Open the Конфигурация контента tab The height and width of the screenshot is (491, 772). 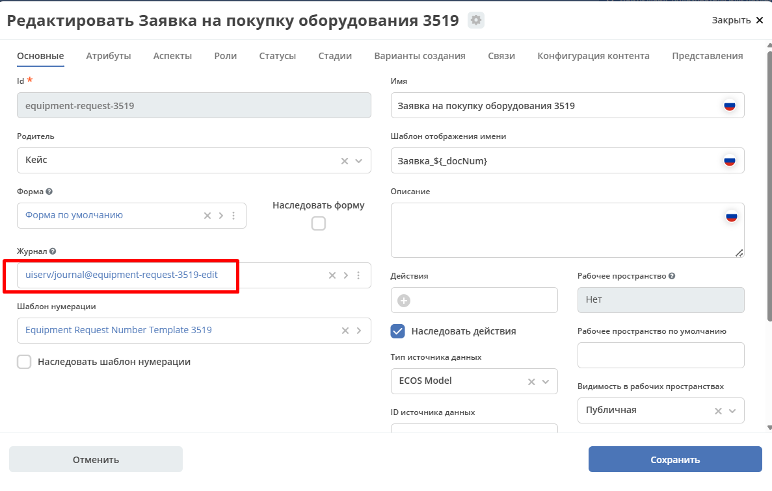[593, 56]
